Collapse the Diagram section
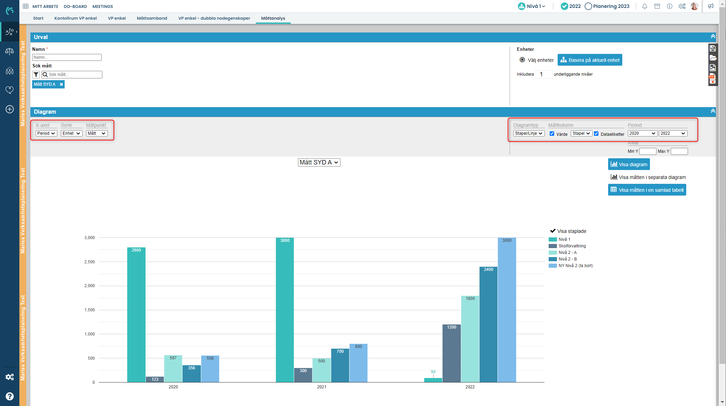726x406 pixels. pyautogui.click(x=713, y=111)
